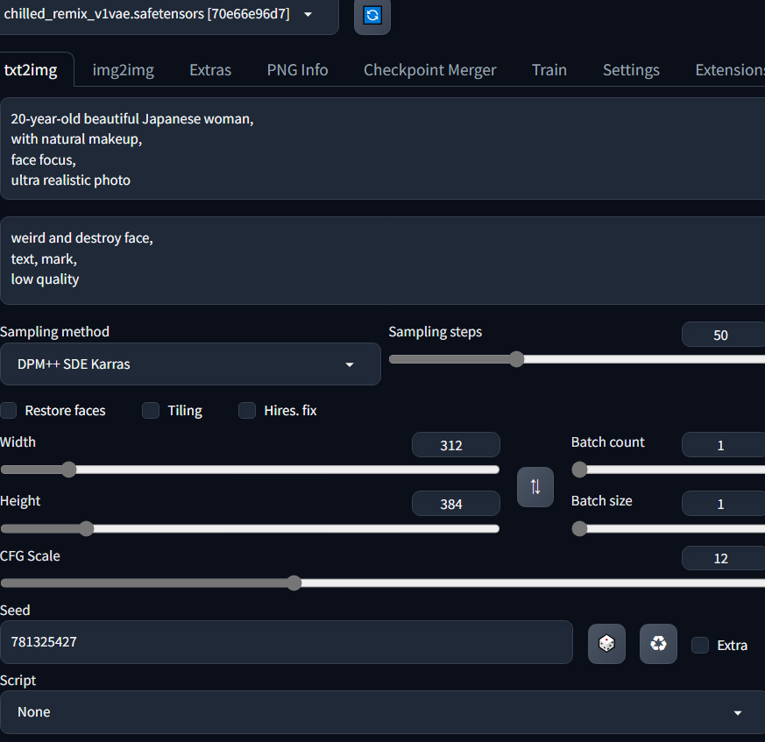Click the Script label text
Viewport: 765px width, 742px height.
click(18, 681)
